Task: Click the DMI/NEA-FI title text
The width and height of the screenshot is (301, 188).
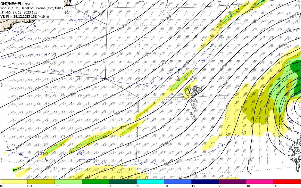Action: click(11, 3)
